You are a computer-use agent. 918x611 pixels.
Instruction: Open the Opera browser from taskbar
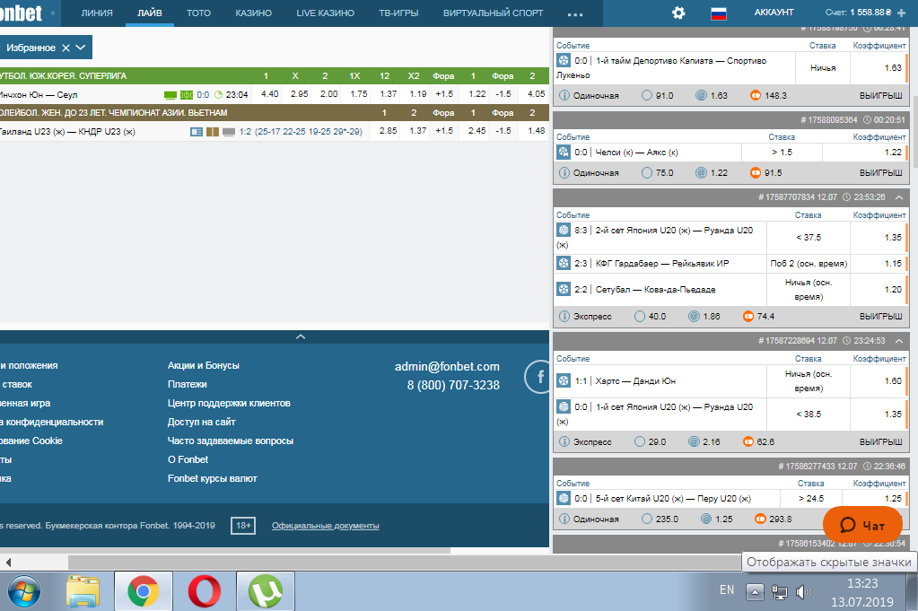click(205, 591)
